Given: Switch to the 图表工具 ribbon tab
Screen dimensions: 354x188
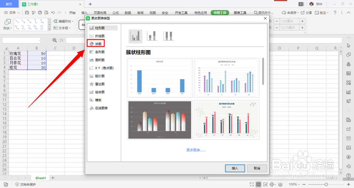Looking at the screenshot, I should 240,13.
